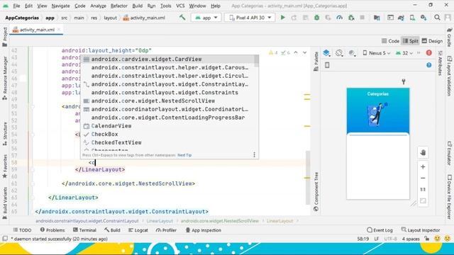Screen dimensions: 454x255
Task: Click the phone layout preview thumbnail
Action: coord(378,143)
